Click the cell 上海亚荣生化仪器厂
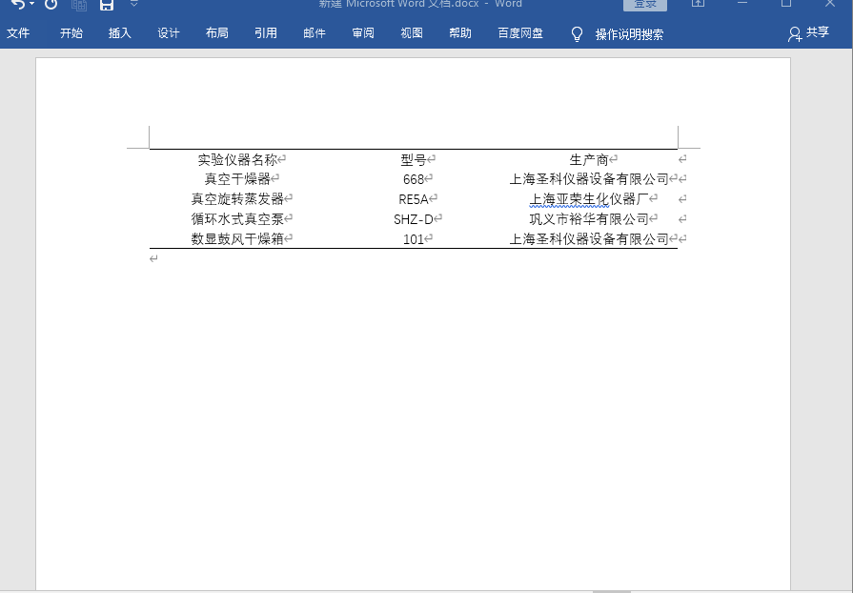The image size is (853, 593). pos(589,199)
